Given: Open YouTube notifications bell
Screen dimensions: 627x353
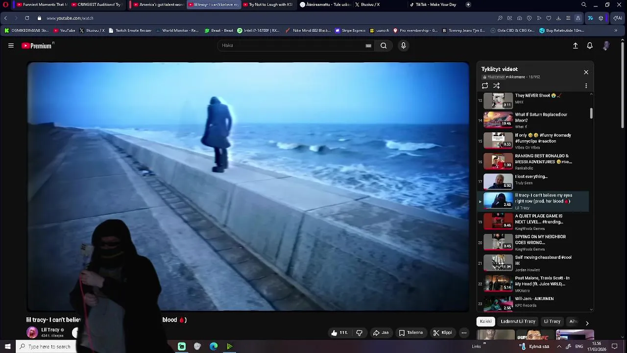Looking at the screenshot, I should tap(590, 46).
